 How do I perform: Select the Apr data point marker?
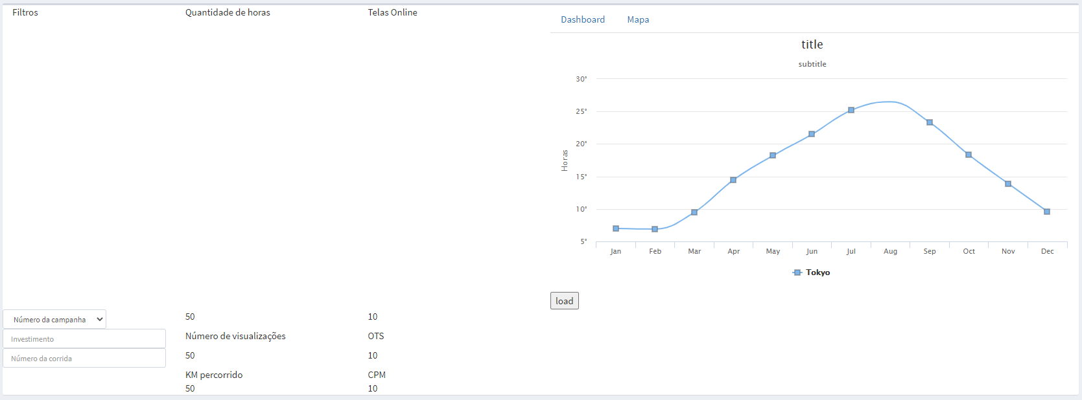point(733,180)
